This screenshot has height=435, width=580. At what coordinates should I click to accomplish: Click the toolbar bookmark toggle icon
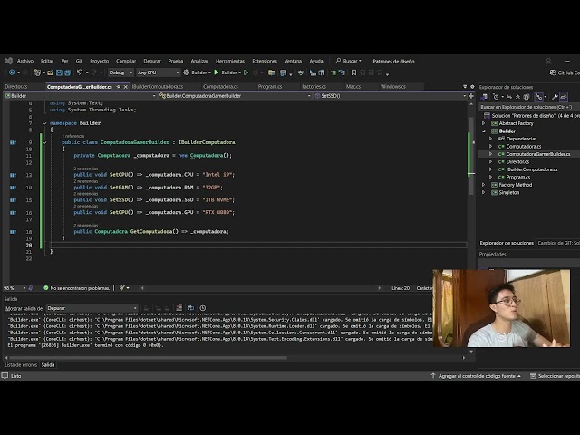tap(353, 72)
